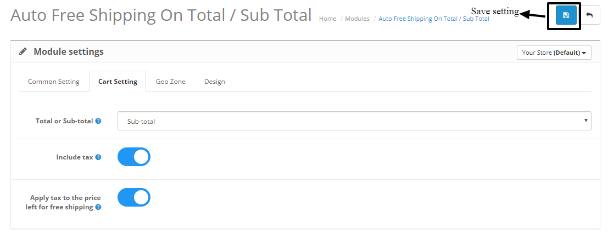
Task: Open the Geo Zone tab
Action: coord(171,82)
